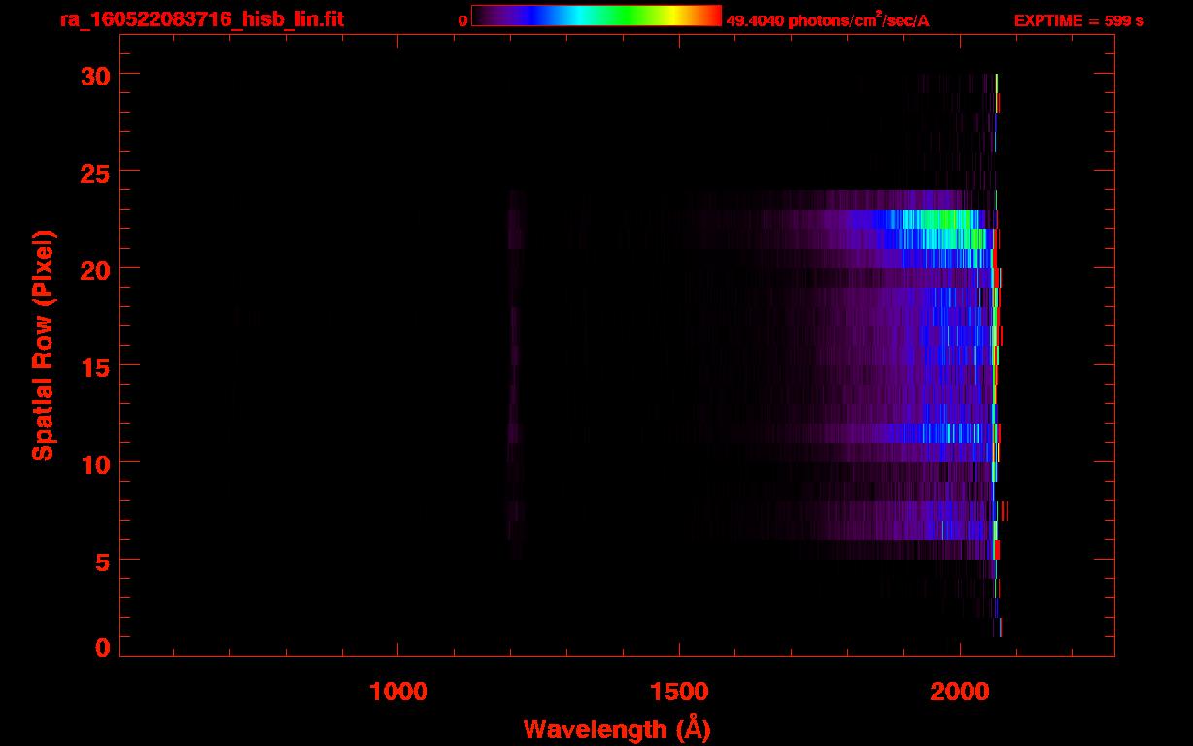
Task: Click the filename ra_160522083716_hisb_lin.fit title
Action: tap(201, 18)
